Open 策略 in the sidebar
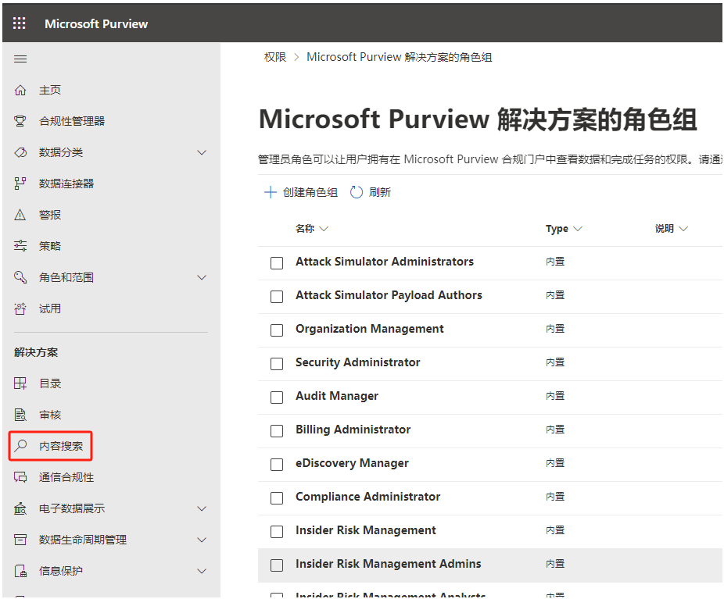This screenshot has width=724, height=599. pos(50,246)
